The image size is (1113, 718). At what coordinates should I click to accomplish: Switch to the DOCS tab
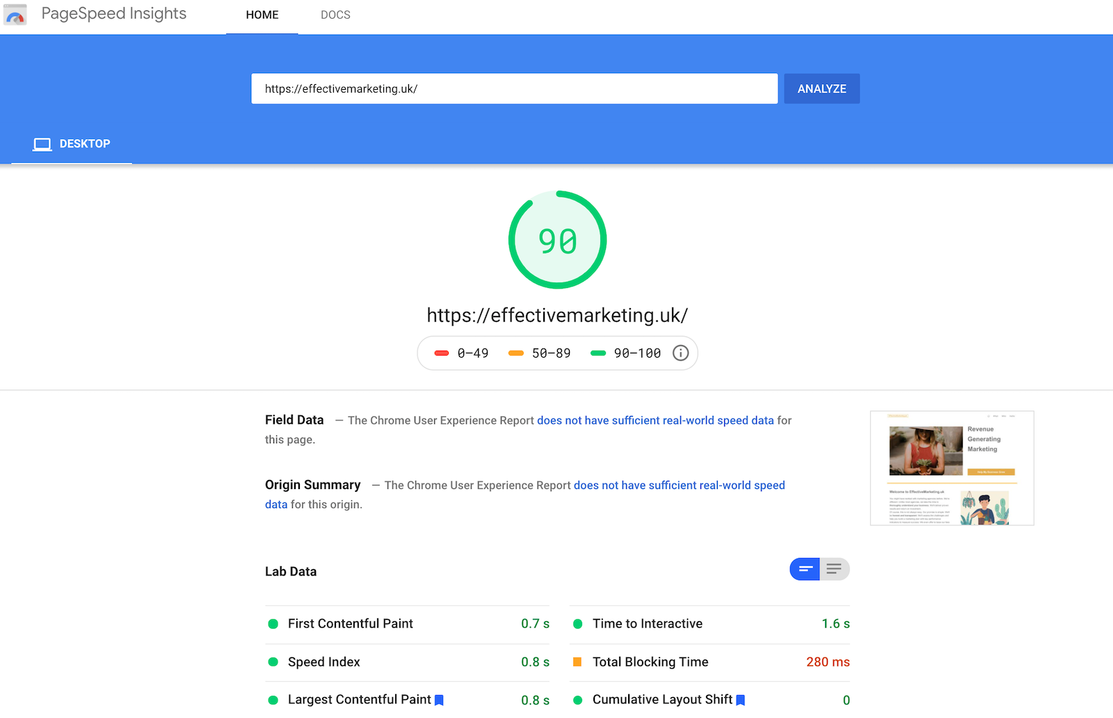335,14
